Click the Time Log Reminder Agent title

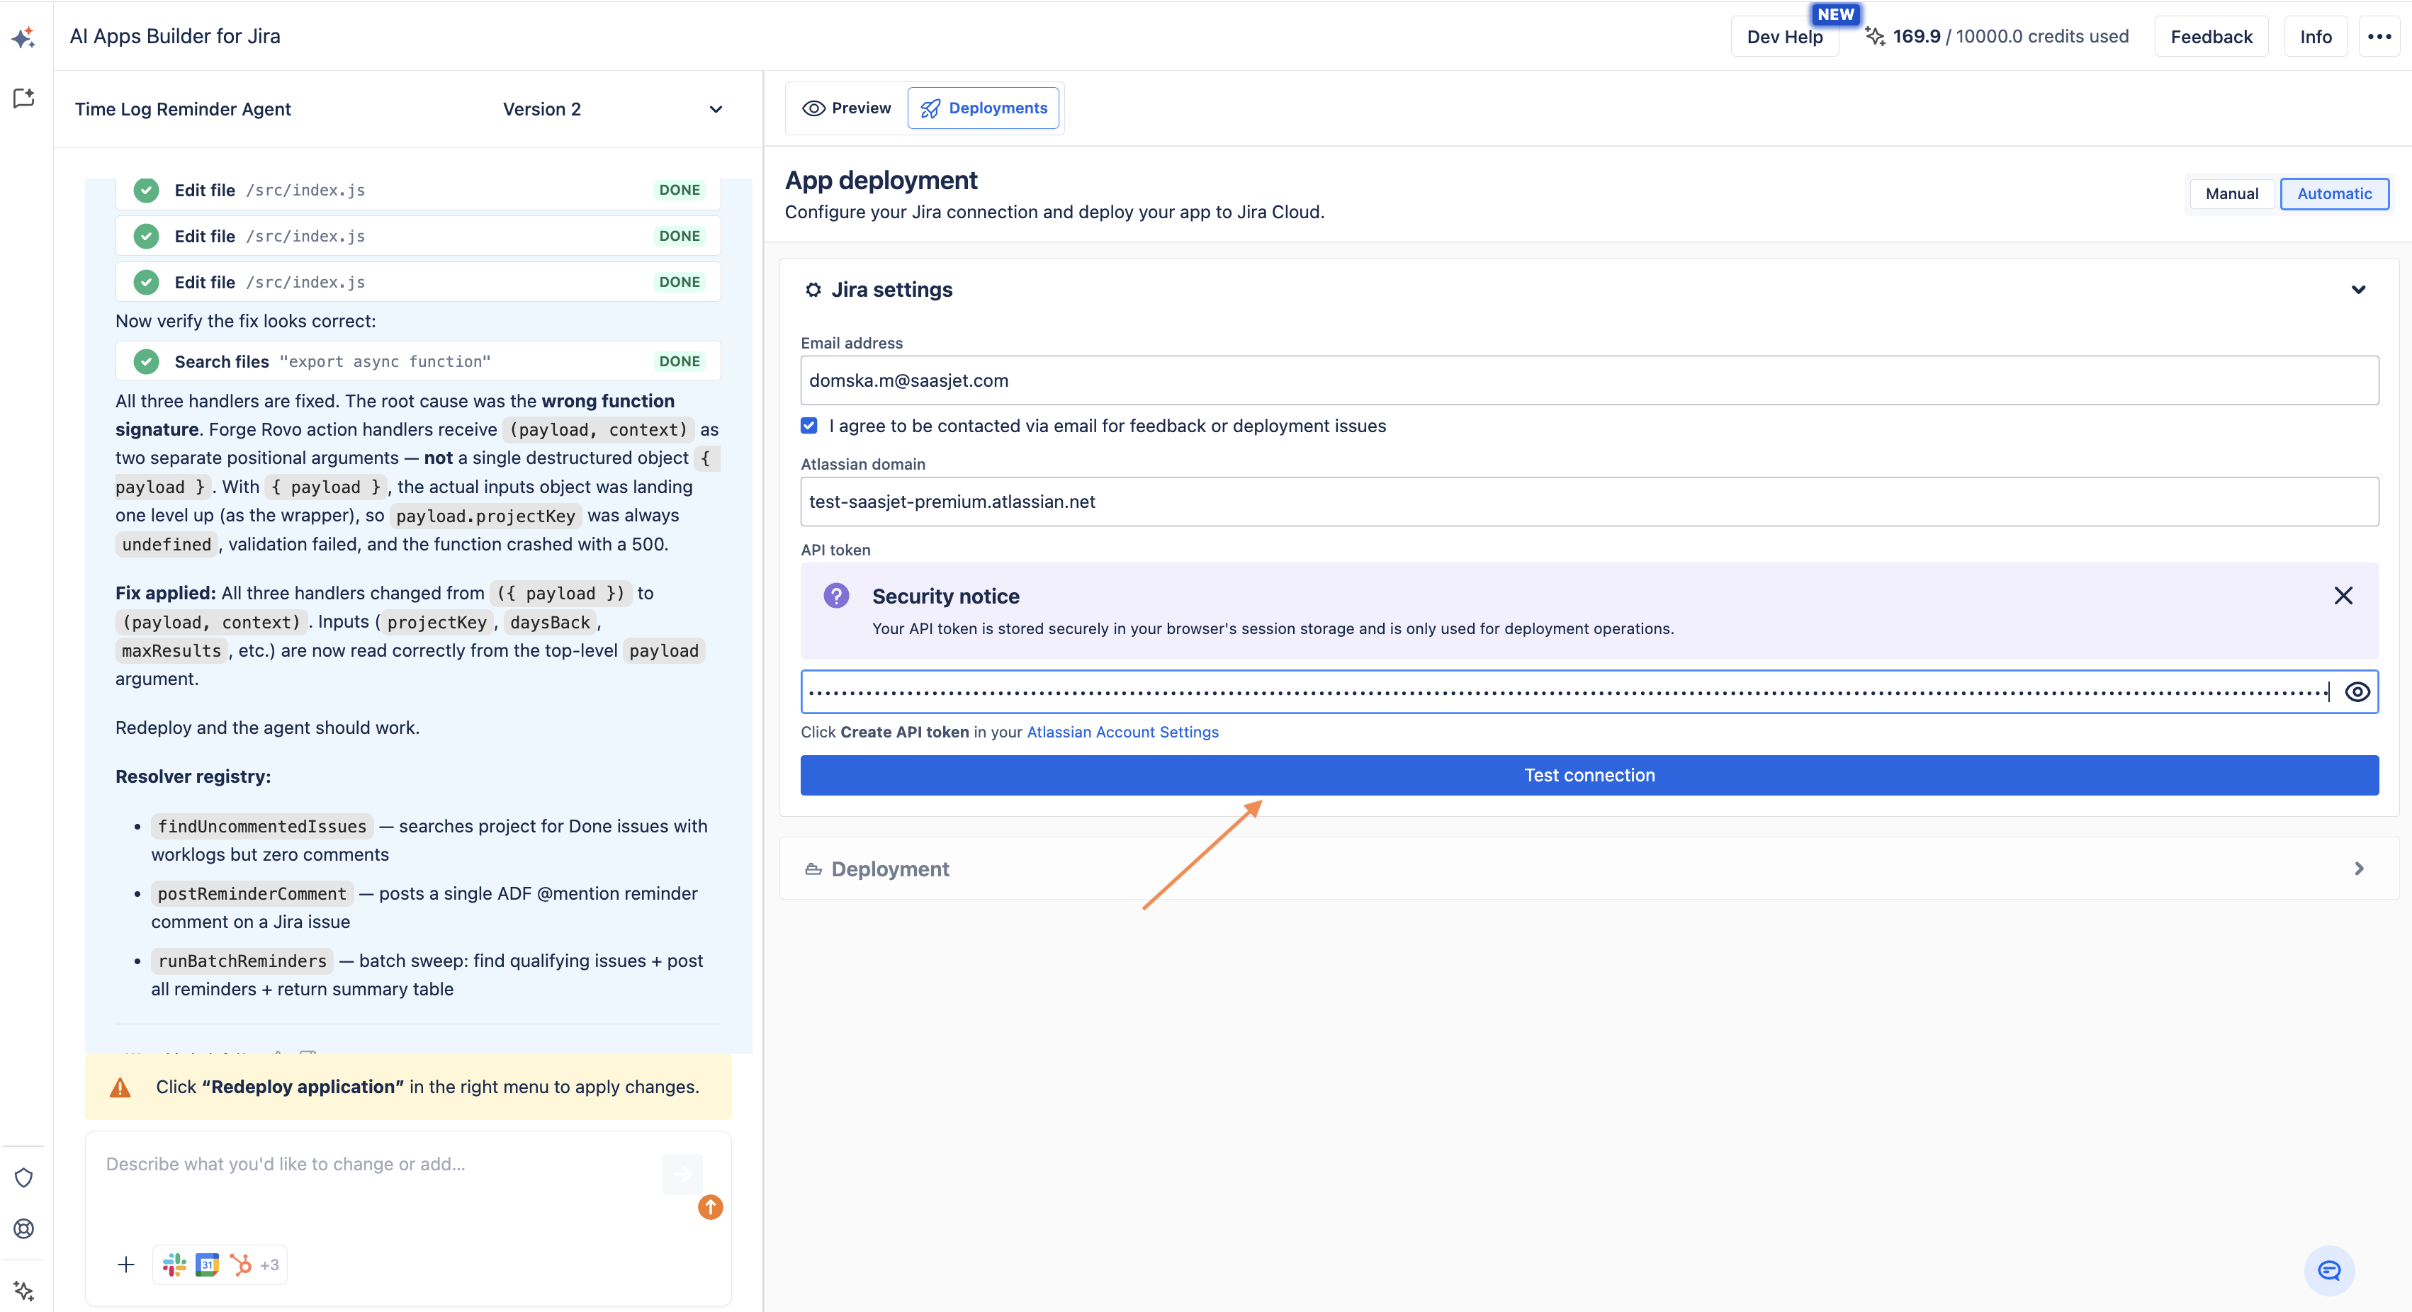183,110
